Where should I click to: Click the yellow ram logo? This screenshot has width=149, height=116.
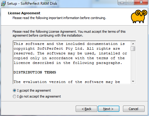tap(139, 16)
